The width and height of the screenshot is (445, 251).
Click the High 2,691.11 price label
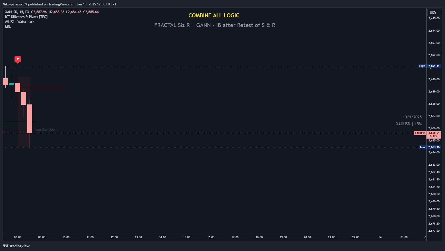(430, 66)
